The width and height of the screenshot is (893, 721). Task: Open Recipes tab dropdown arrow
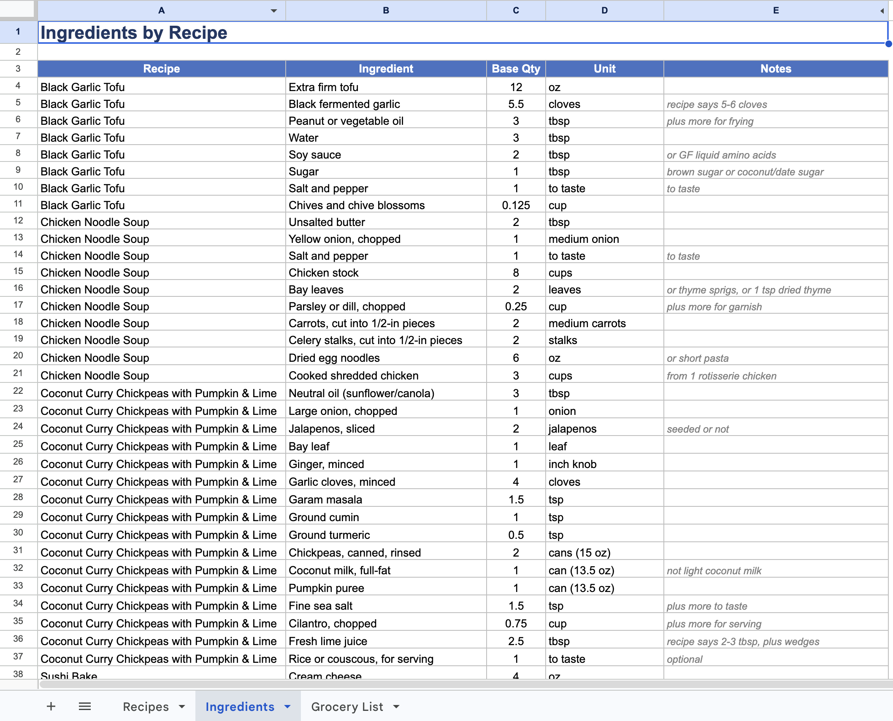coord(182,707)
